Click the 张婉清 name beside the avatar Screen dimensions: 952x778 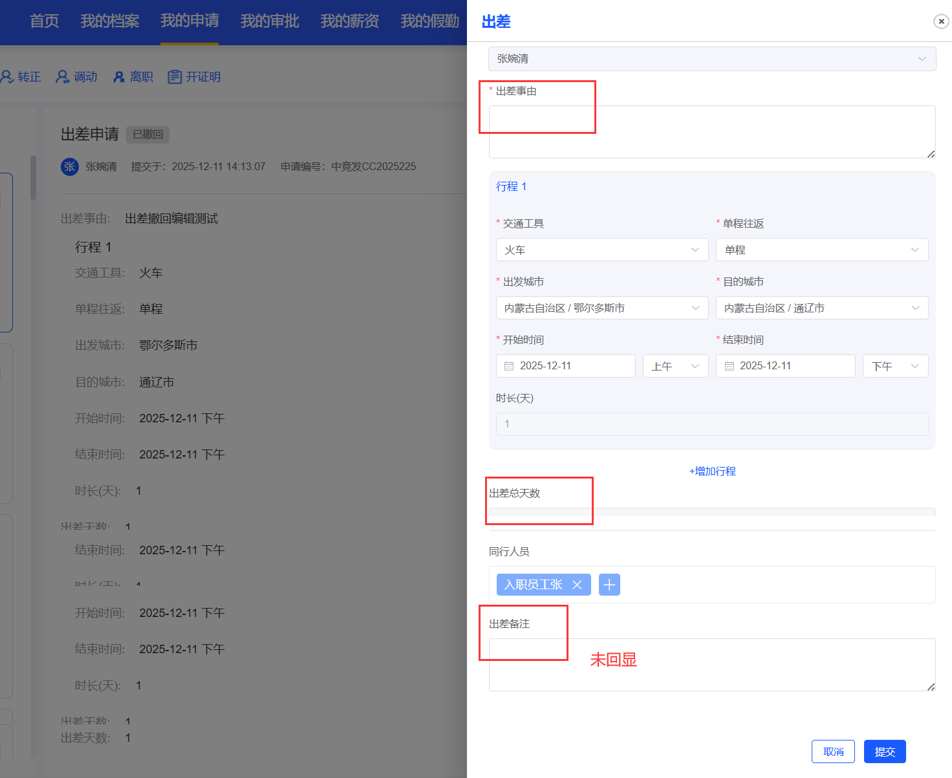coord(101,167)
